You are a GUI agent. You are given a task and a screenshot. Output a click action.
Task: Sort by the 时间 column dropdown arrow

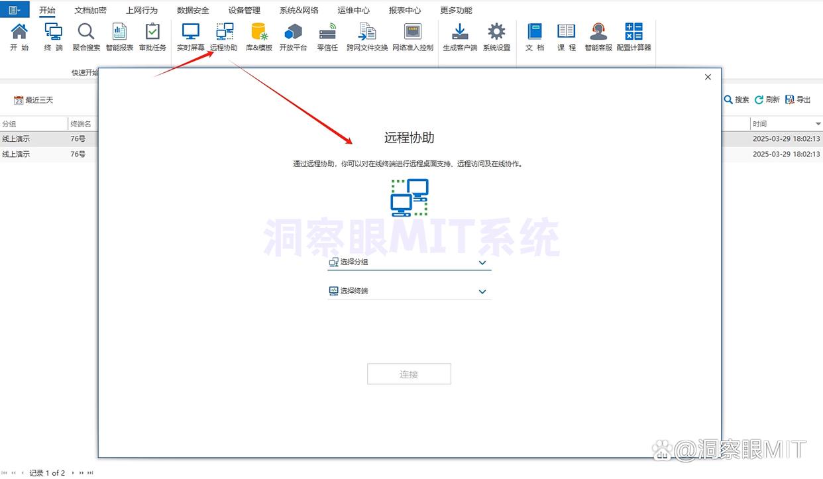[x=818, y=124]
